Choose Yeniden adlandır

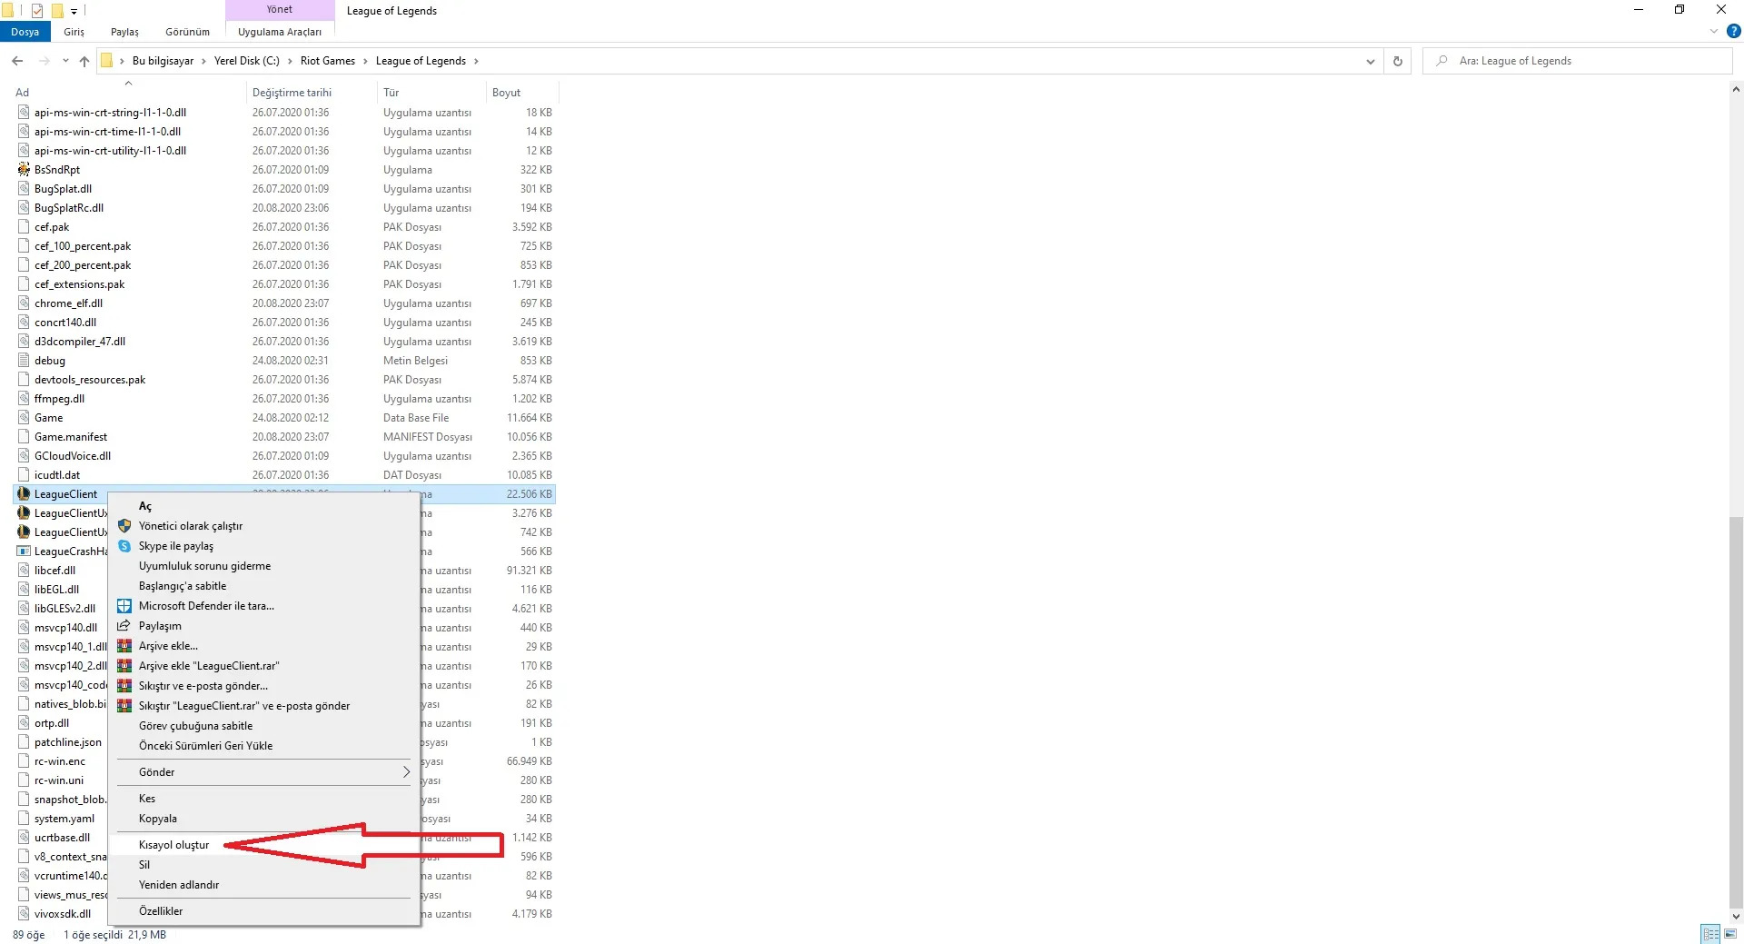tap(179, 885)
